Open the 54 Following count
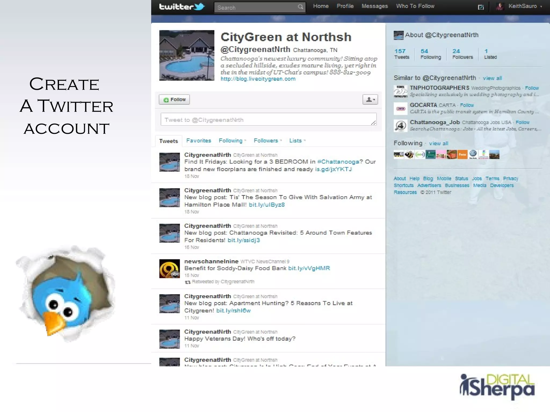Image resolution: width=550 pixels, height=412 pixels. (431, 54)
